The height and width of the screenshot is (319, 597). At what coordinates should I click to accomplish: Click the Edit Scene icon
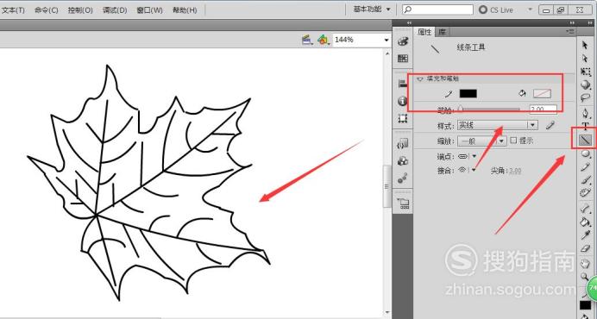coord(307,40)
